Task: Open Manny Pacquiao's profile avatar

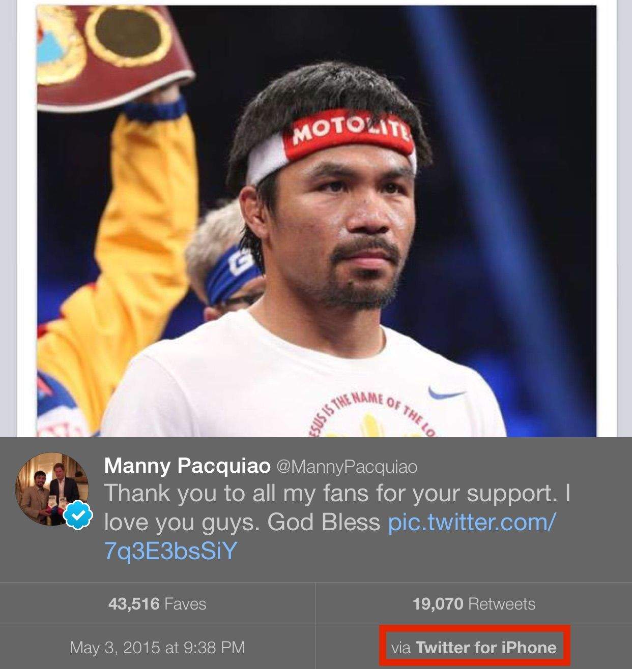Action: (x=52, y=486)
